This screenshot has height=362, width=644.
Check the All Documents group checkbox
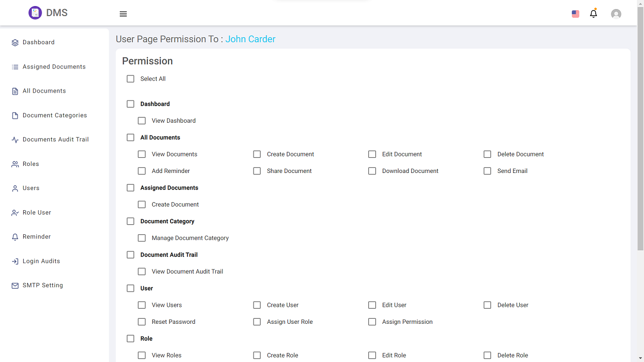click(131, 138)
